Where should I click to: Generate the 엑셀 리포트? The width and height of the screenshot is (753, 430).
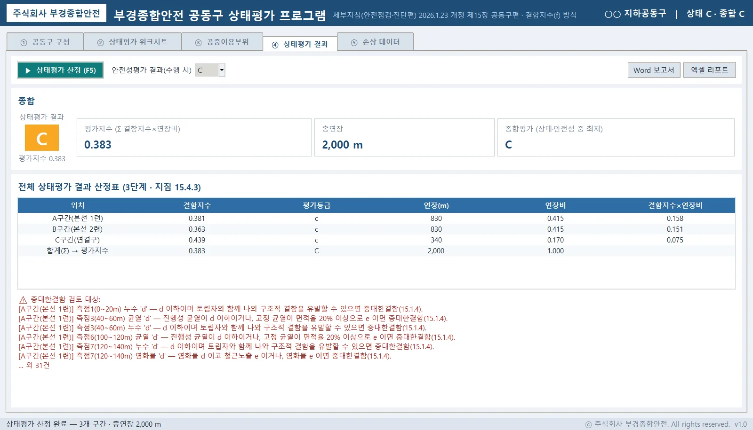(x=710, y=70)
